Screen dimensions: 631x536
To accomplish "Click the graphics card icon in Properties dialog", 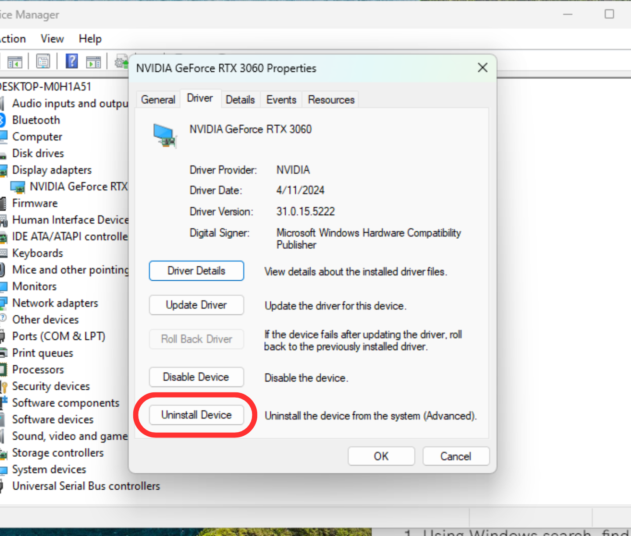I will [x=165, y=136].
